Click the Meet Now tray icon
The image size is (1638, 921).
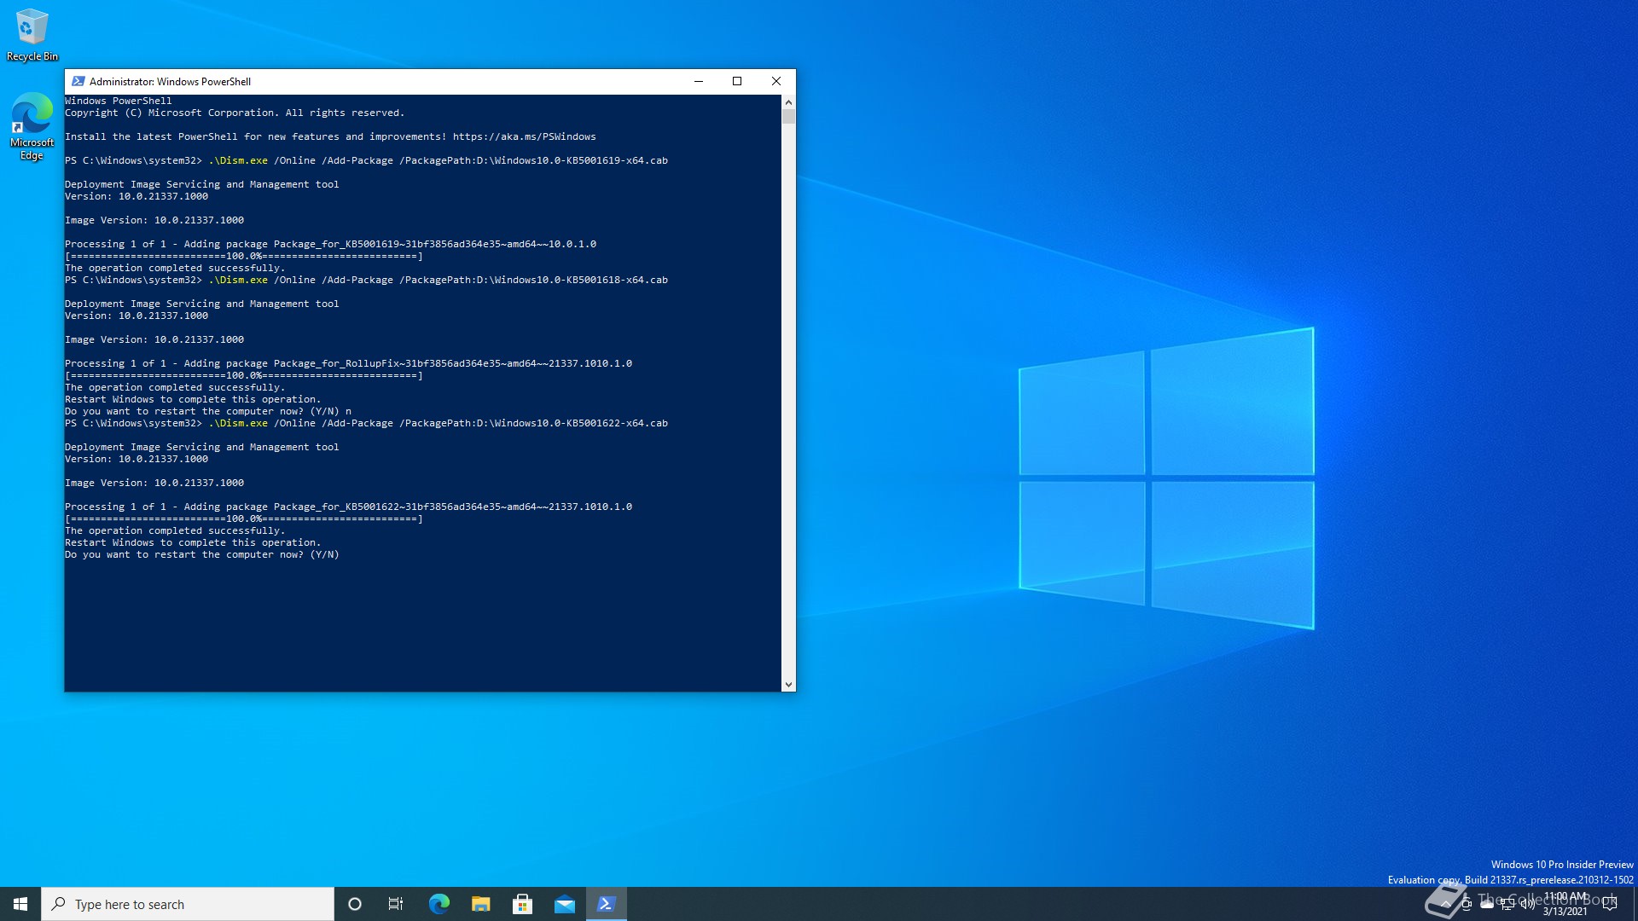1467,905
